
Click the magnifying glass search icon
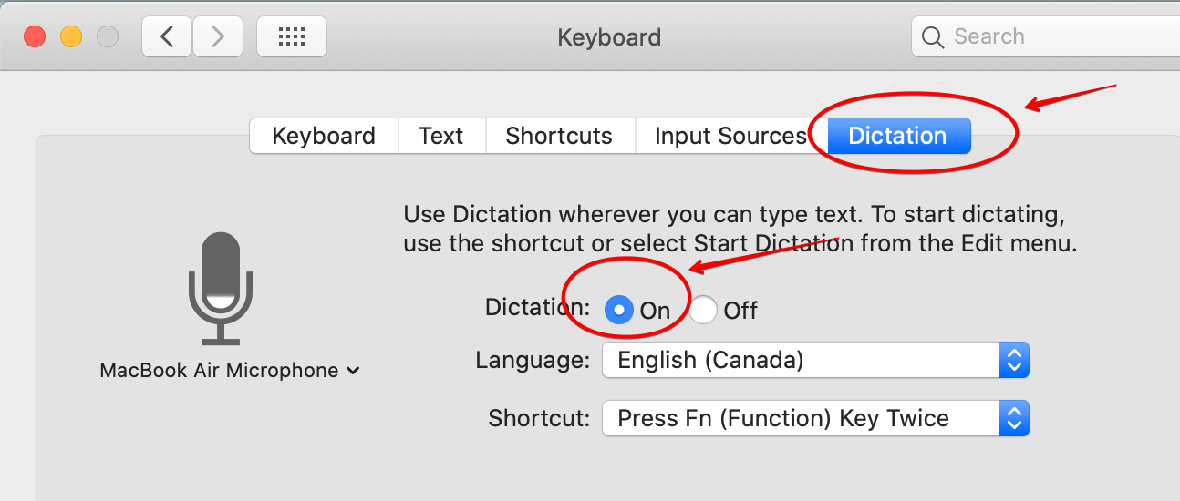click(x=932, y=37)
